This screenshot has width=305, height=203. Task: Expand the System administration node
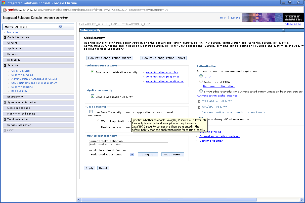pyautogui.click(x=5, y=103)
